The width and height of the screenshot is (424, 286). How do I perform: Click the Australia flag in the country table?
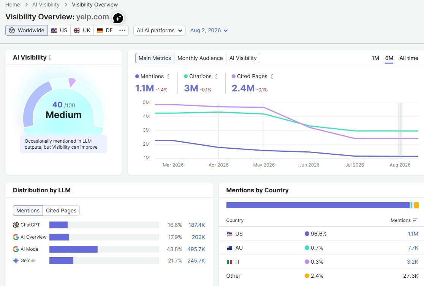[x=229, y=248]
